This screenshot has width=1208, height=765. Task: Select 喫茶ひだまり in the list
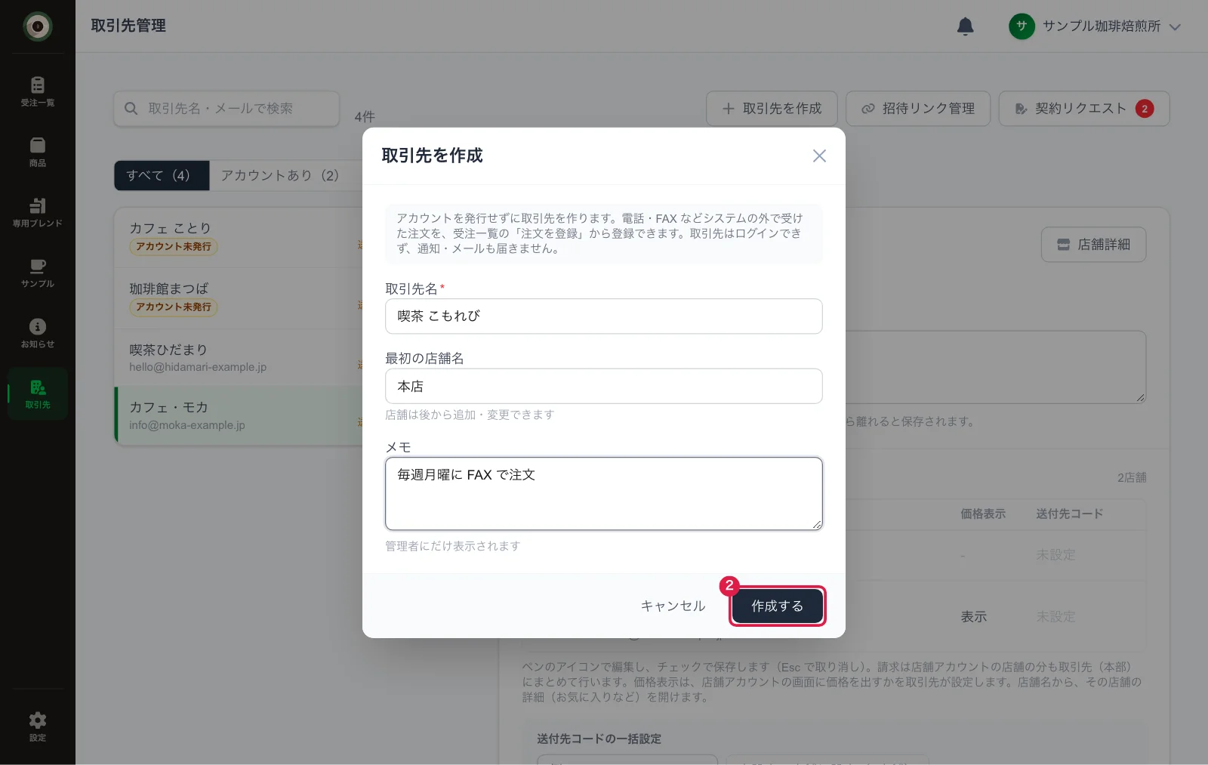239,357
